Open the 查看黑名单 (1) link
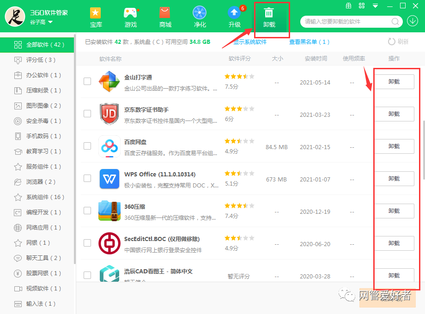 point(309,42)
